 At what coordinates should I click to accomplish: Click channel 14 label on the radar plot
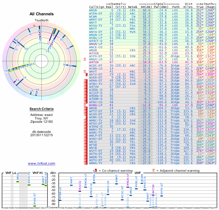point(25,78)
